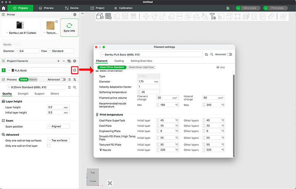Click the Print plate button
The height and width of the screenshot is (189, 296).
pos(278,8)
